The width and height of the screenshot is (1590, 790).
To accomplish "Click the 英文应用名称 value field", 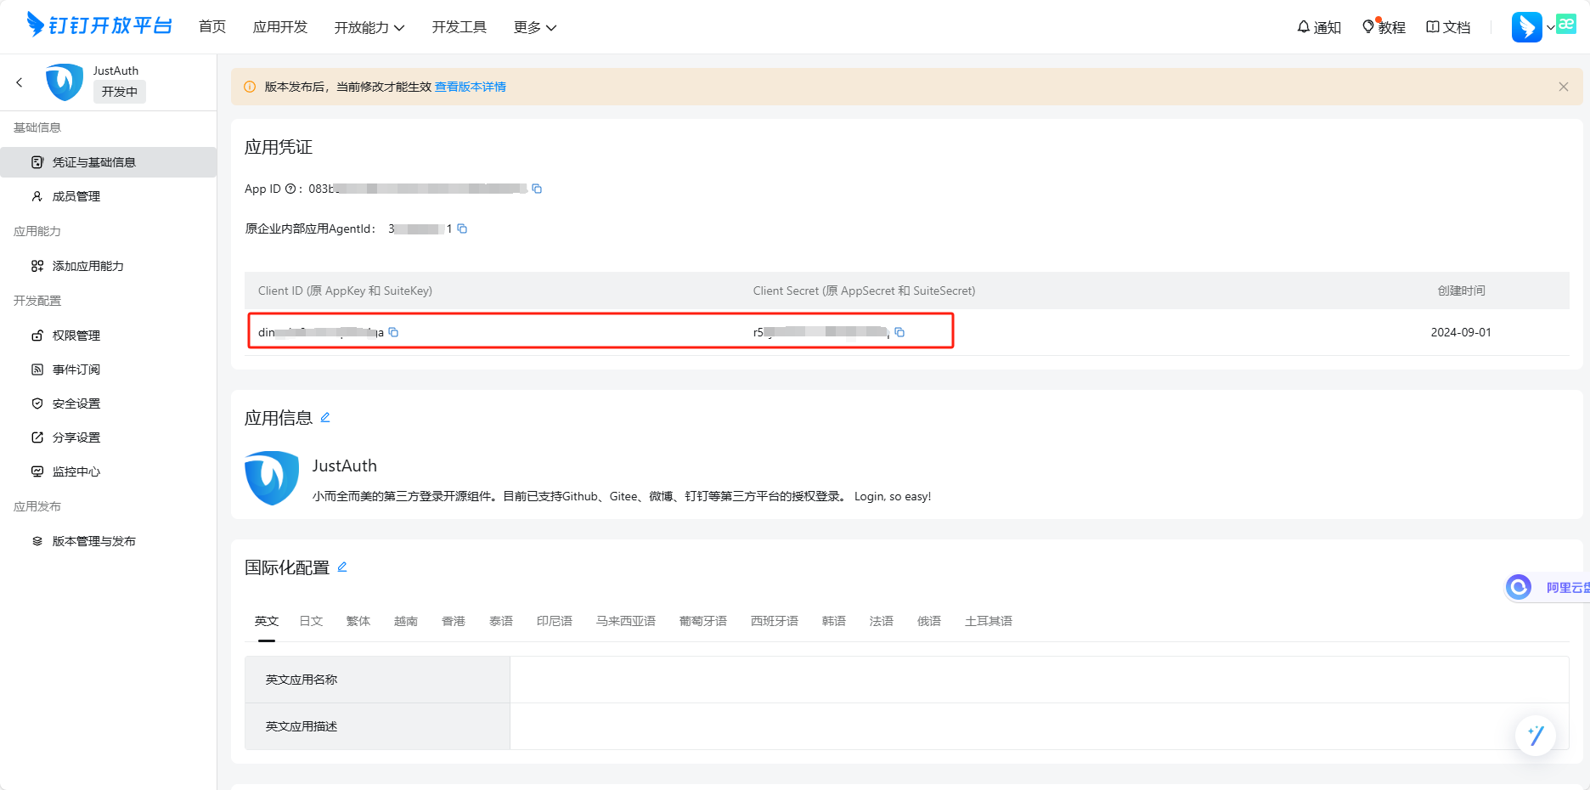I will [x=1039, y=680].
